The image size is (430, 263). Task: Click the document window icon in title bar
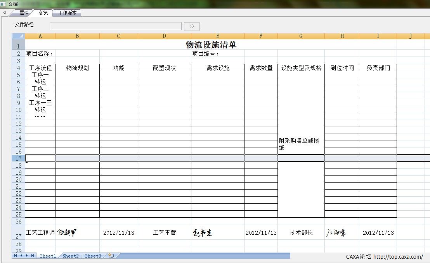3,4
